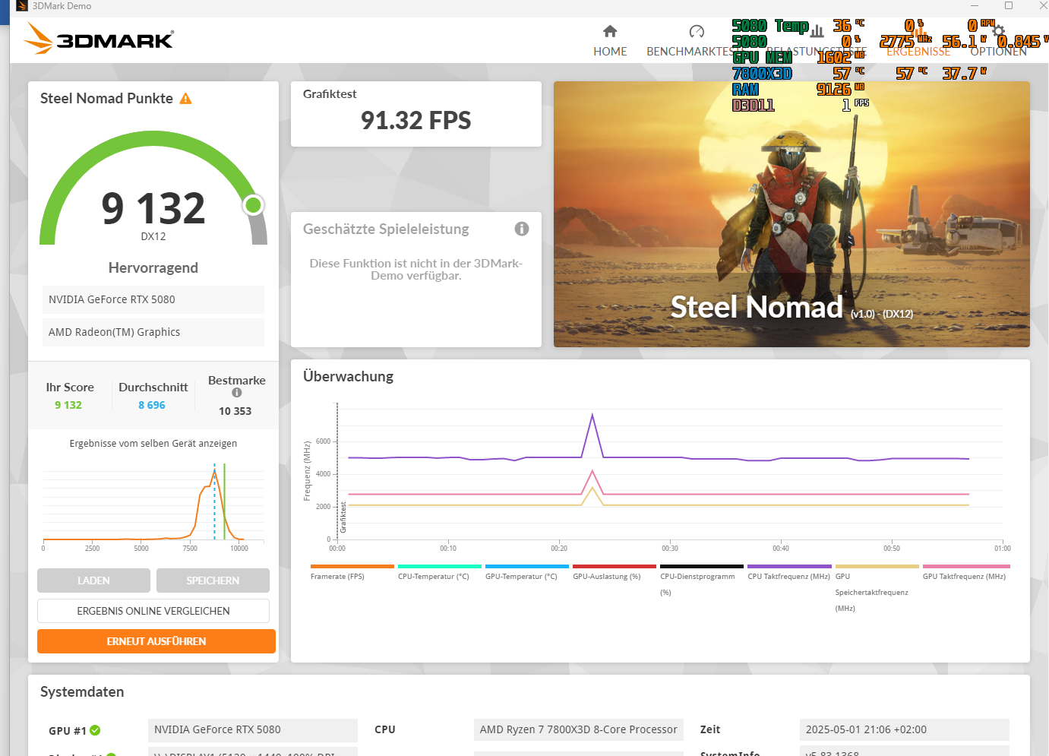
Task: Maximize the 3DMark Demo window
Action: tap(1009, 6)
